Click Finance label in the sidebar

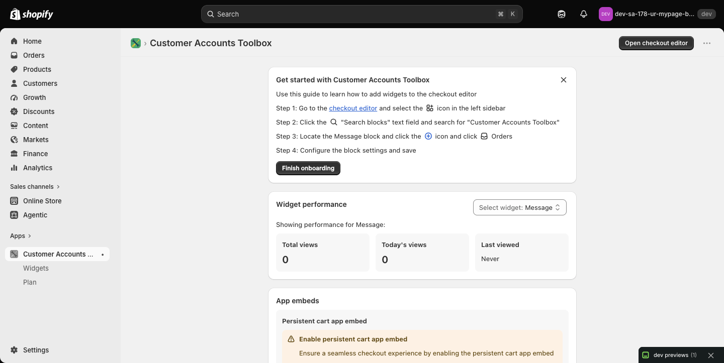36,154
